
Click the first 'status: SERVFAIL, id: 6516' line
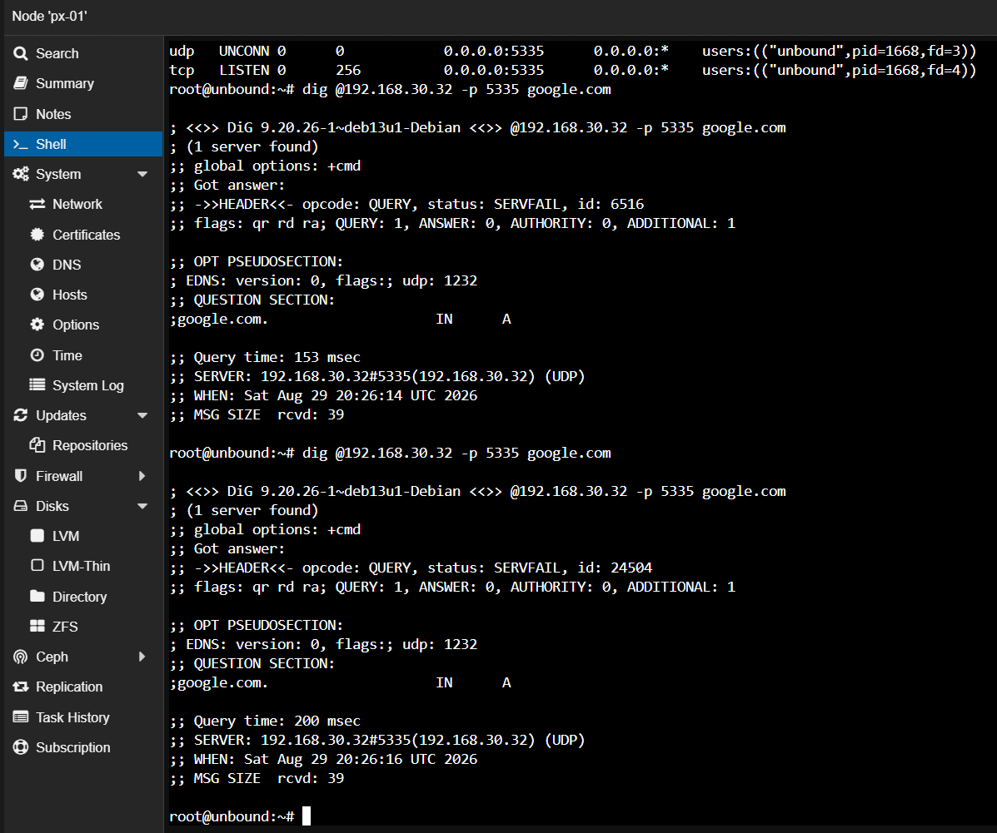click(407, 204)
